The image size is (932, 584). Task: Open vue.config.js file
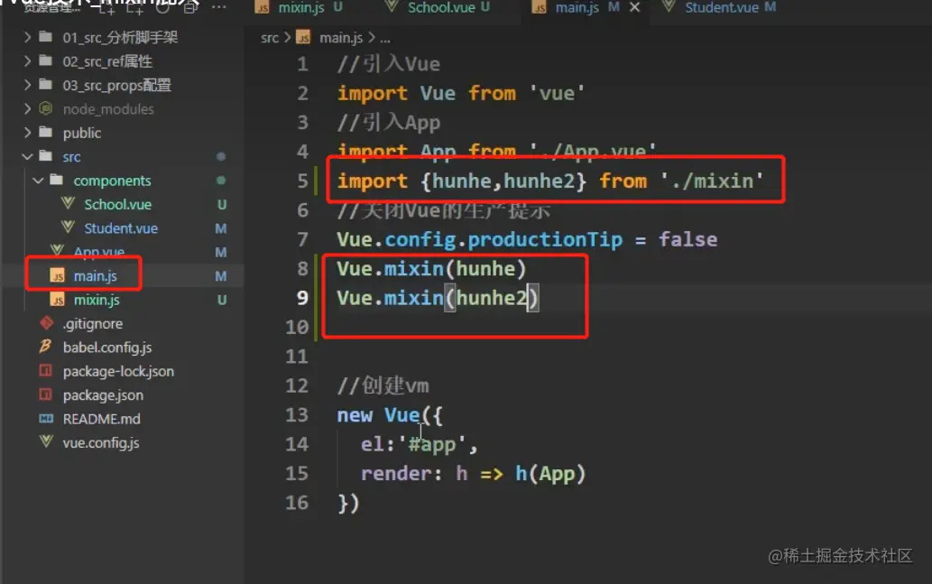(x=101, y=442)
